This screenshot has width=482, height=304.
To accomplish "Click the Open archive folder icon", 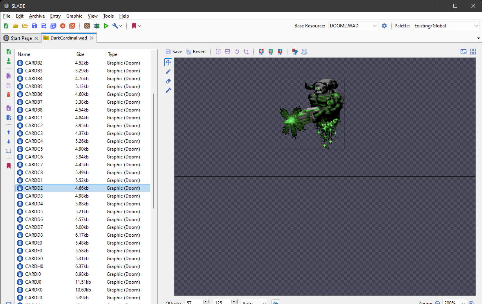I will tap(16, 26).
